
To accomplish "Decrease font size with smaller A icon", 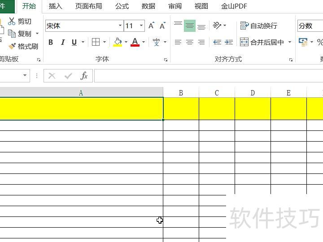I will coord(162,26).
